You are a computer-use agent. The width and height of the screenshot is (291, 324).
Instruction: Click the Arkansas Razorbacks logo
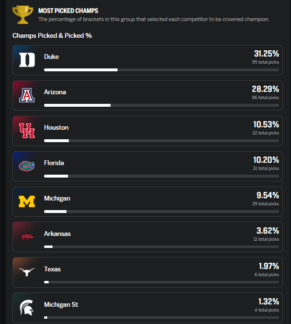pyautogui.click(x=27, y=237)
